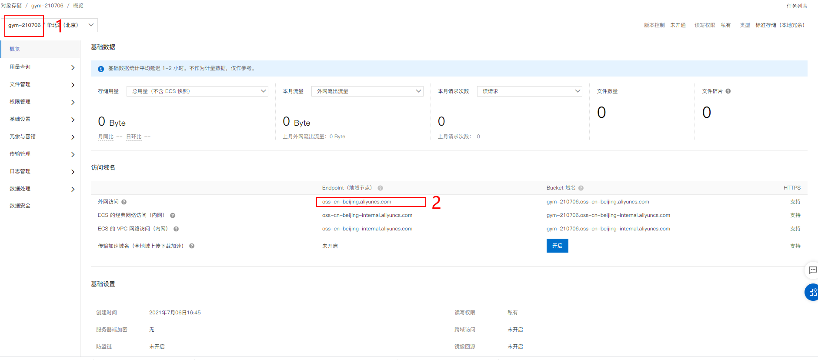Open the feedback chat icon
818x360 pixels.
point(812,270)
